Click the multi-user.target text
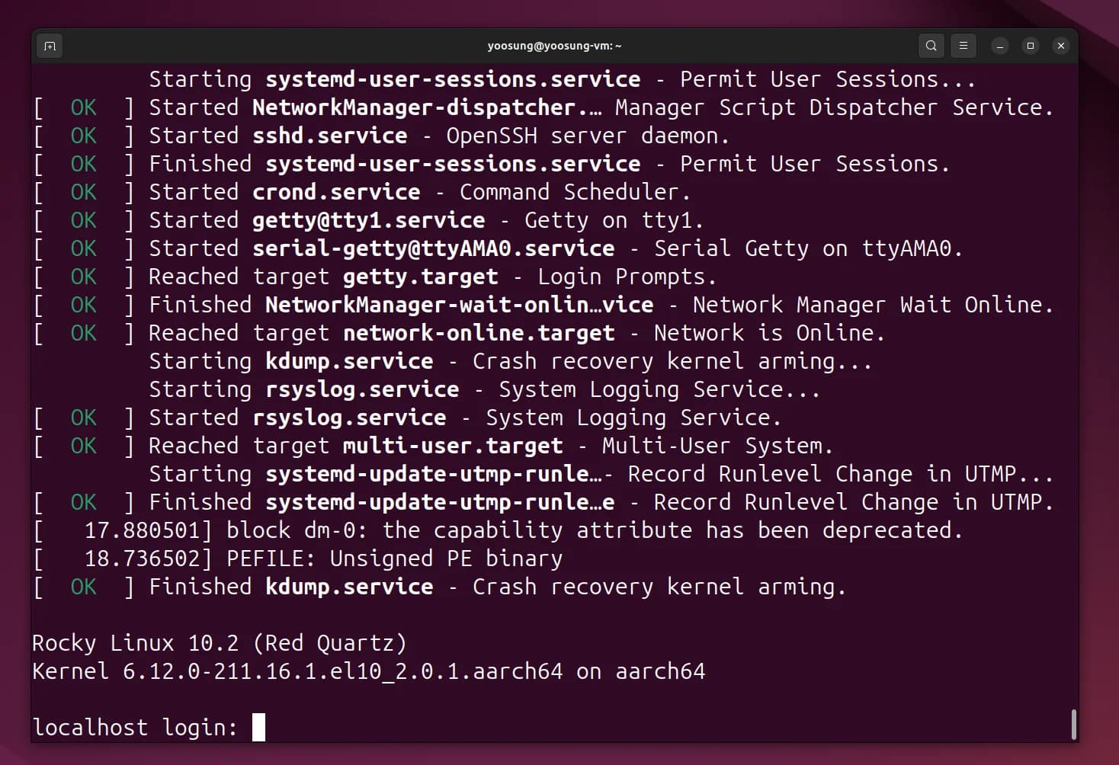The height and width of the screenshot is (765, 1119). click(x=453, y=446)
